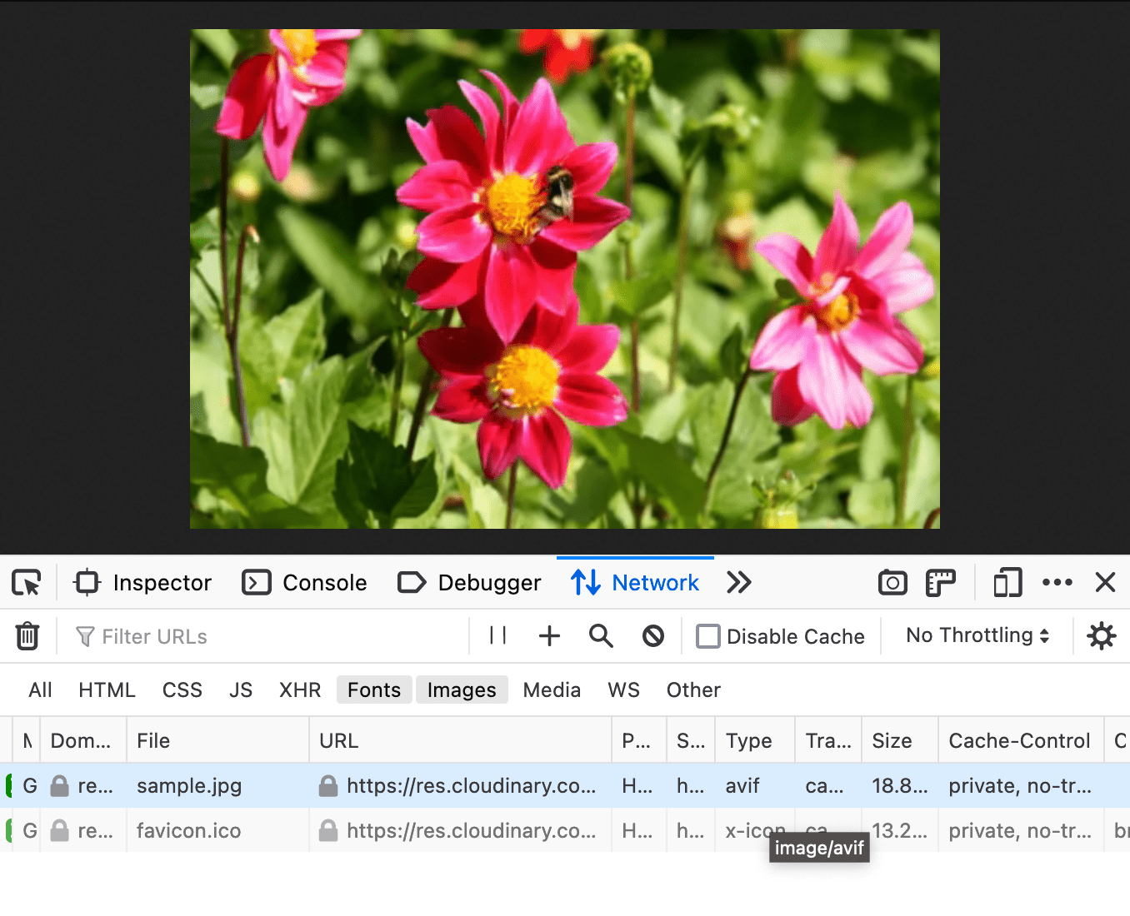Open the No Throttling dropdown

(976, 635)
